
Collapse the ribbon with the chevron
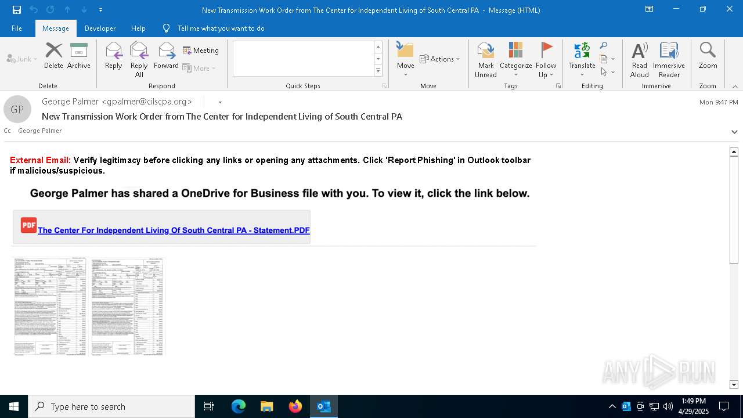[735, 86]
